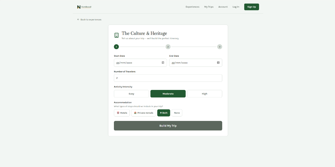
Task: Open the Start Date calendar picker icon
Action: (163, 63)
